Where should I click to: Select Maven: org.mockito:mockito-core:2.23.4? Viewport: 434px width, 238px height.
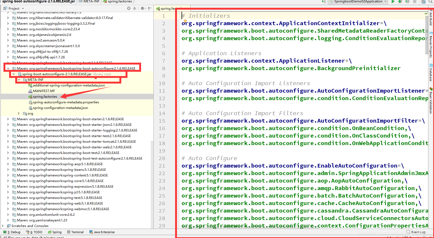48,29
